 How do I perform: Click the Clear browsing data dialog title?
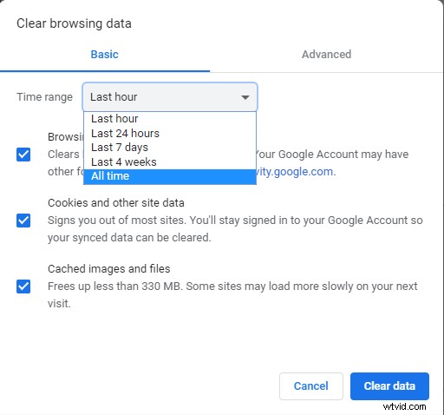[74, 23]
